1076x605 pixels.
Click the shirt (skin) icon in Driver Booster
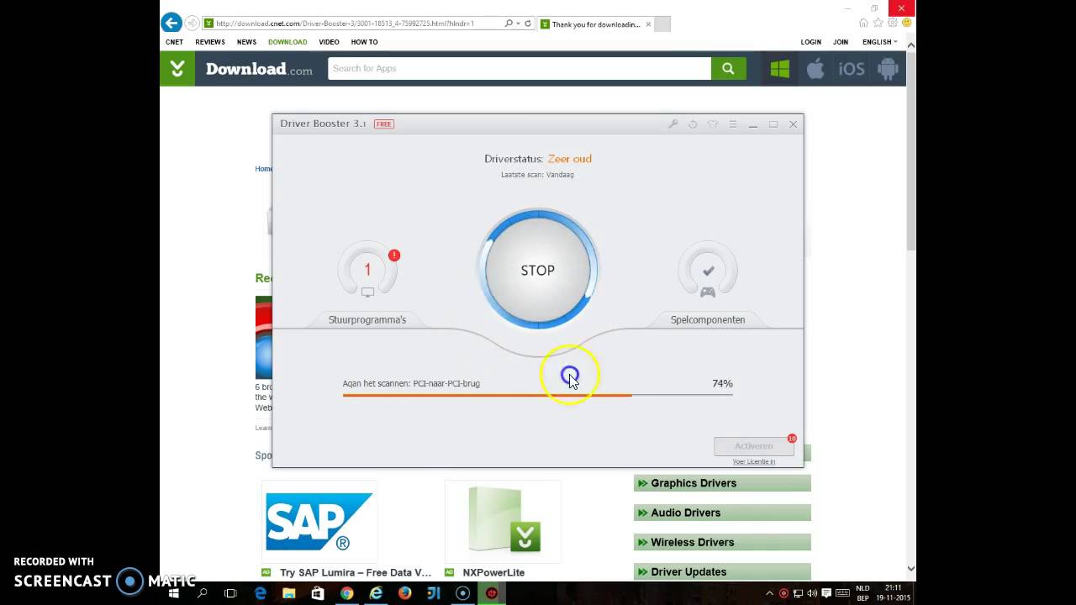[x=713, y=124]
